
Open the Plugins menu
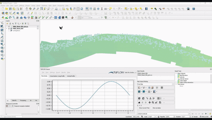tap(28, 6)
